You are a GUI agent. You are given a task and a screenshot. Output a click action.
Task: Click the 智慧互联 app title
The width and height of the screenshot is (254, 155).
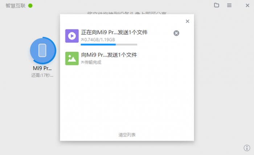(x=16, y=6)
